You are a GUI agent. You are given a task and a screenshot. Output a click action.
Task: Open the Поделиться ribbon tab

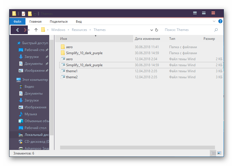[x=58, y=22]
